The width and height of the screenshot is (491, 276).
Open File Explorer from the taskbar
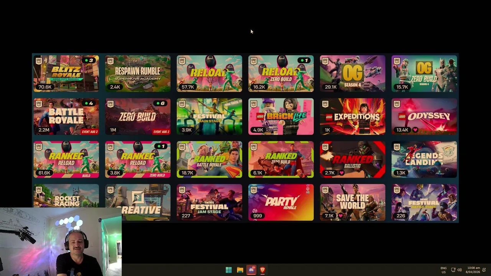click(x=240, y=270)
